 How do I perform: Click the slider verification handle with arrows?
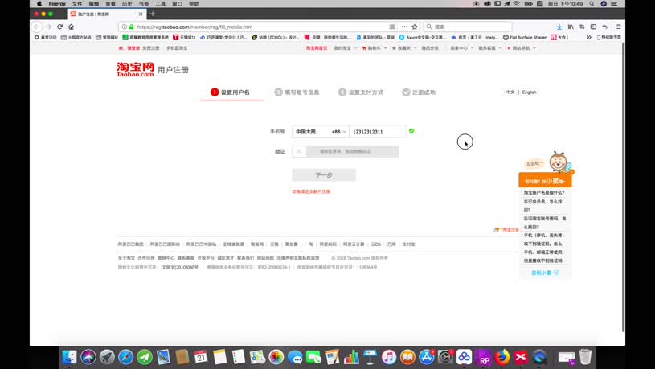pos(299,151)
